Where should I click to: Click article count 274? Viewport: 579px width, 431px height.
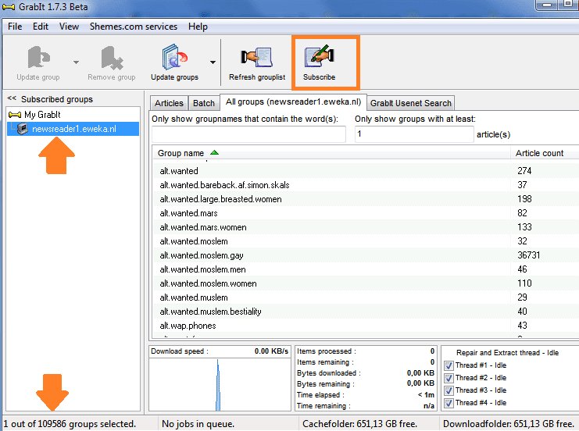click(524, 171)
